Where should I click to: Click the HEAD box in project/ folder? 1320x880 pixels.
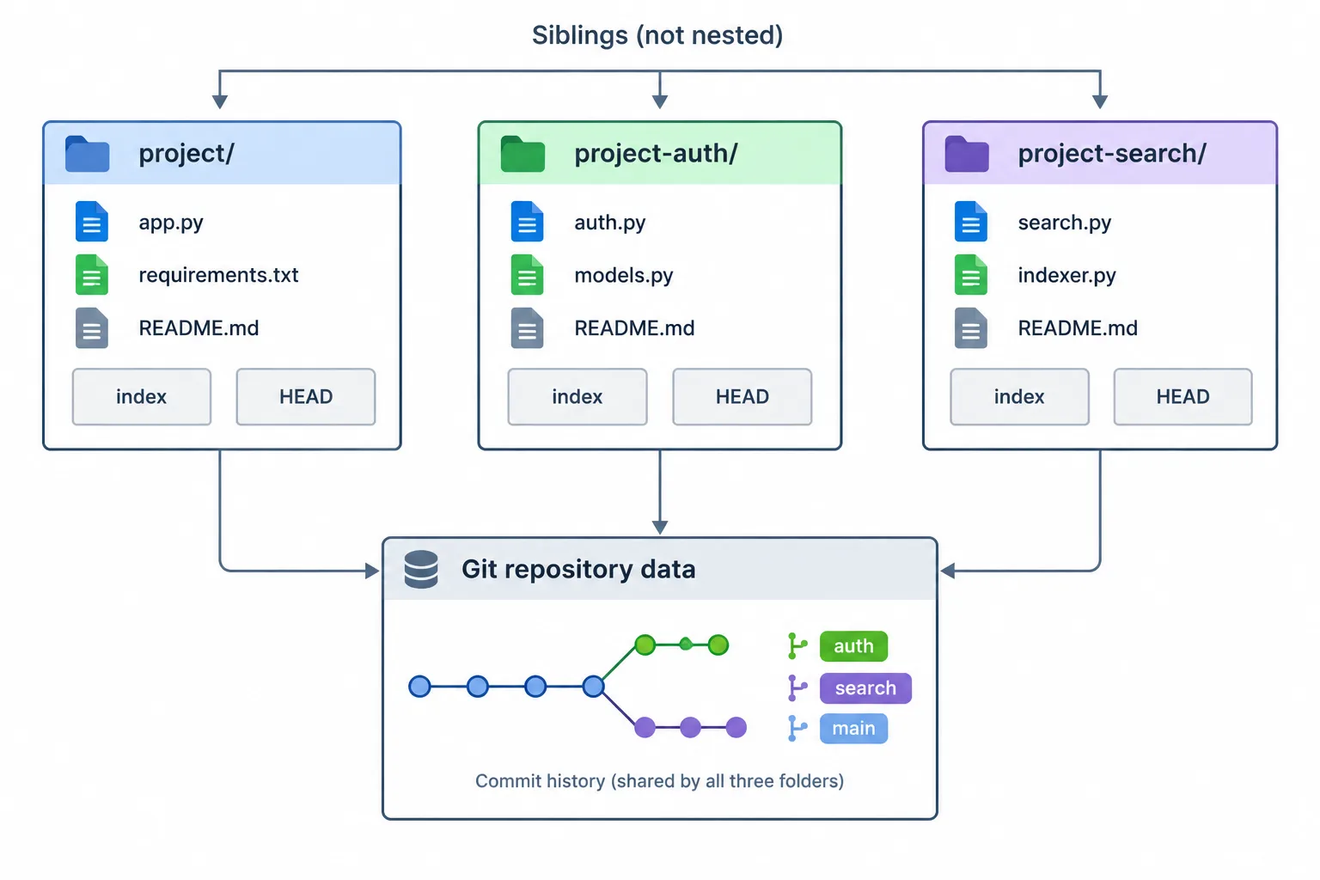tap(306, 397)
